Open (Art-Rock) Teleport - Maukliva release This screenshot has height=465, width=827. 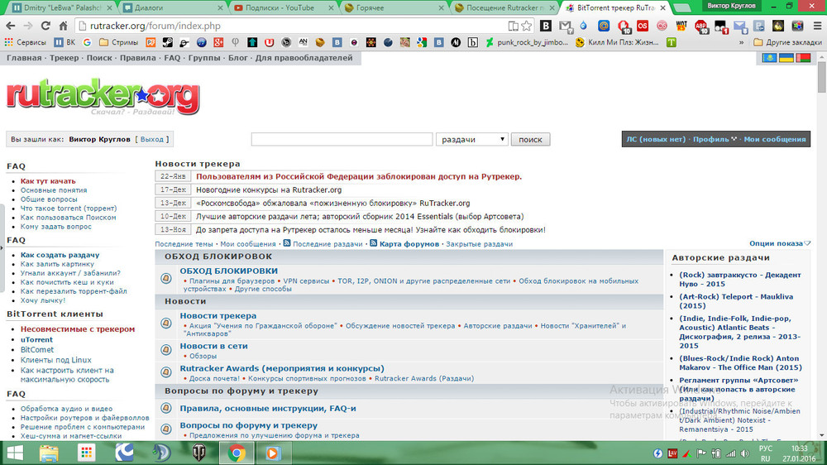[736, 301]
